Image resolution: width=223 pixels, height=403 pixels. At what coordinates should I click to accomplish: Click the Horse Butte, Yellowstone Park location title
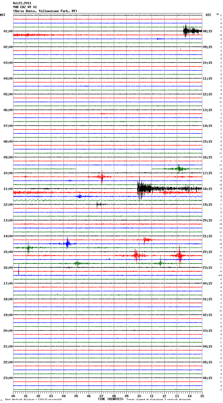(45, 11)
